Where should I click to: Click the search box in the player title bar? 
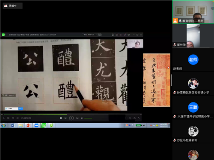(x=90, y=35)
